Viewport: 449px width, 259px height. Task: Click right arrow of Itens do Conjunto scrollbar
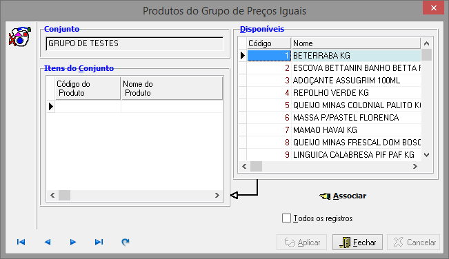click(x=217, y=195)
